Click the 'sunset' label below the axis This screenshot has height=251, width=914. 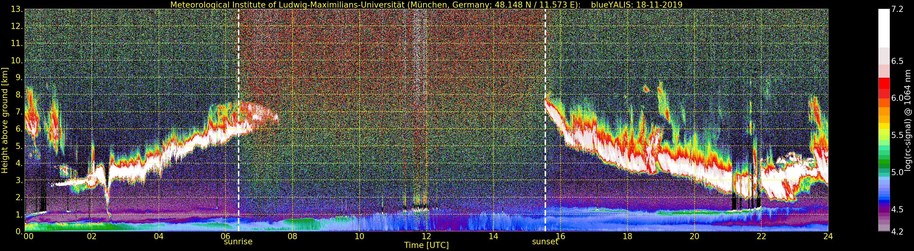point(545,242)
